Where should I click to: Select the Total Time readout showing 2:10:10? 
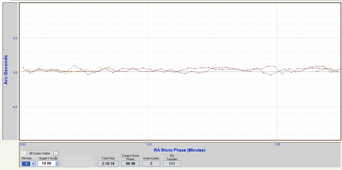pyautogui.click(x=108, y=163)
